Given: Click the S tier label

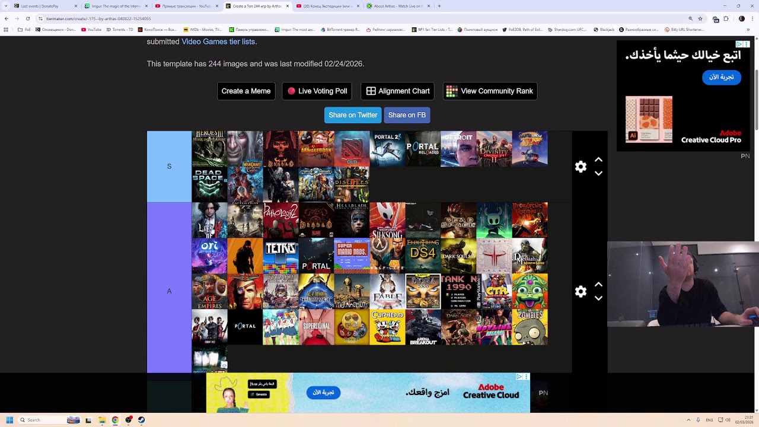Looking at the screenshot, I should tap(169, 167).
